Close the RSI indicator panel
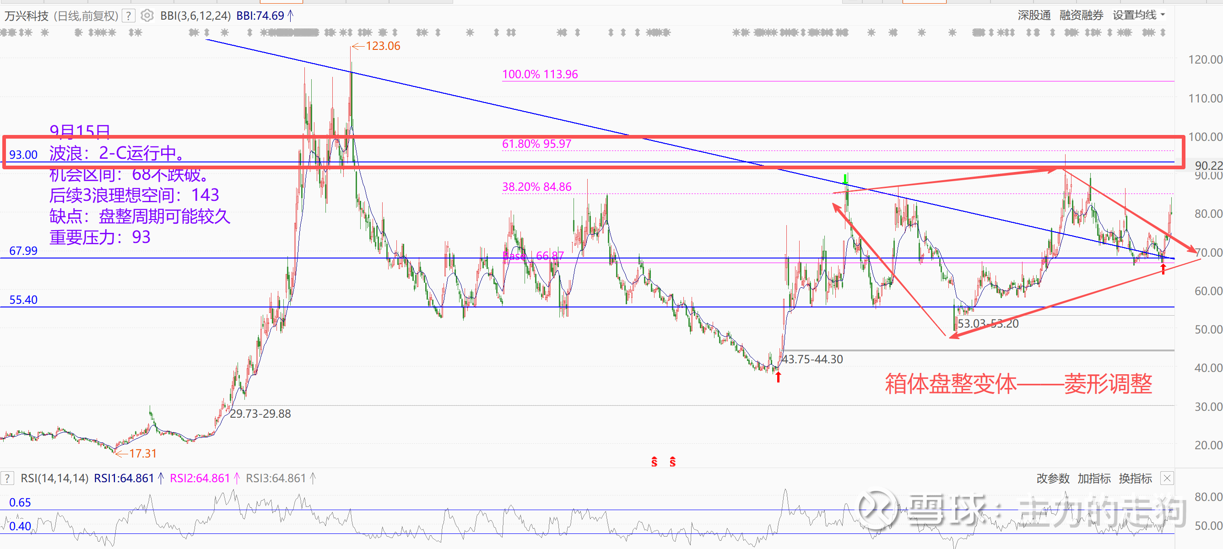1223x549 pixels. pos(1167,478)
